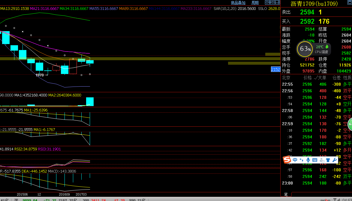Click the 201506 date axis label
The height and width of the screenshot is (201, 352).
(x=22, y=194)
